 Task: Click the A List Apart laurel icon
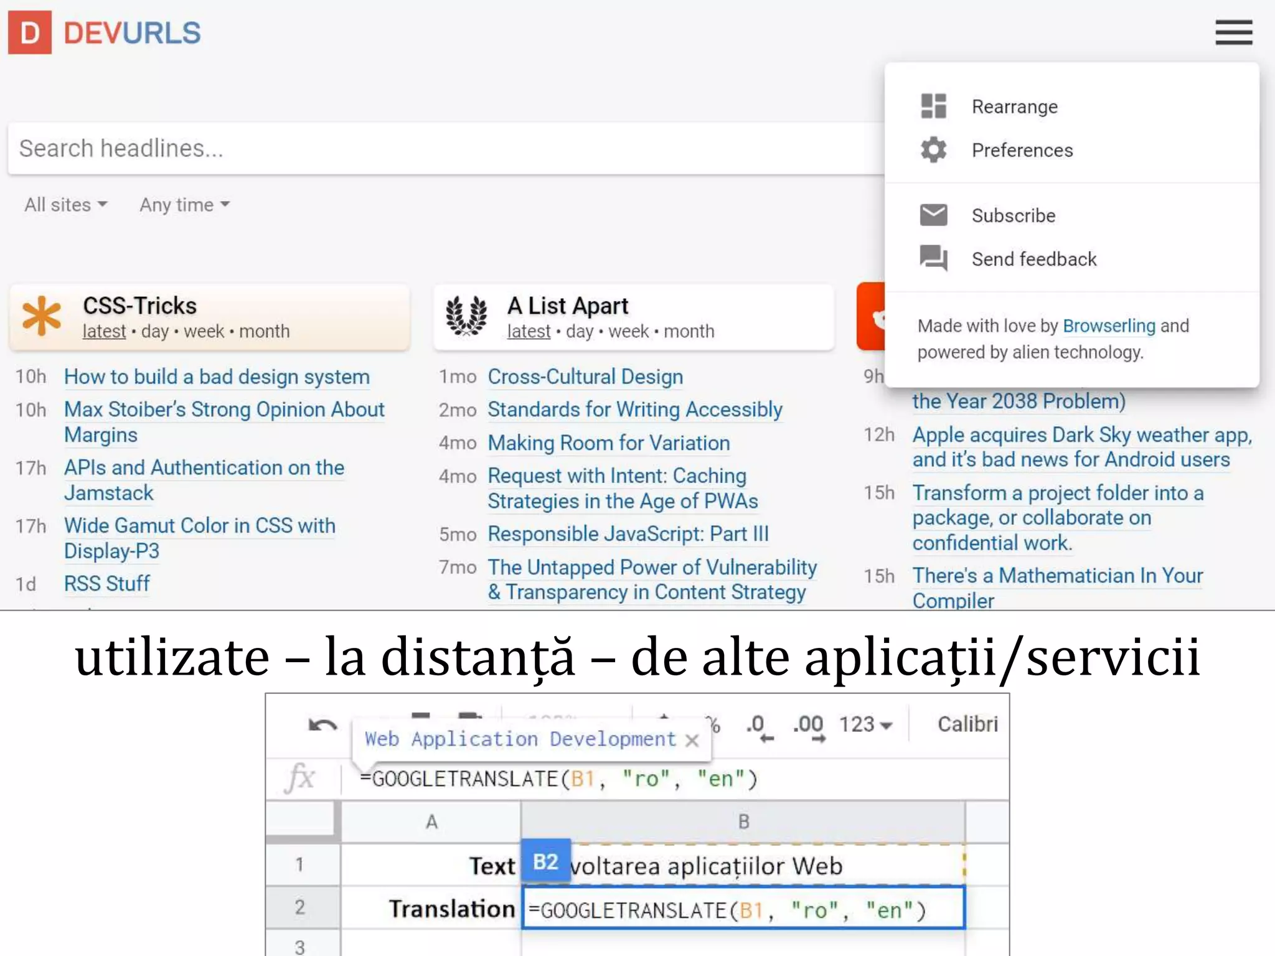coord(466,316)
